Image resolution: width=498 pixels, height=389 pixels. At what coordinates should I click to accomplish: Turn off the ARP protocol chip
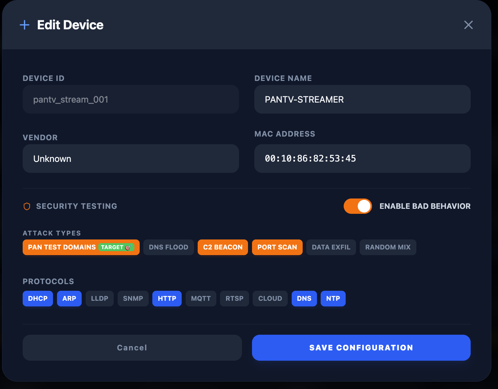coord(69,298)
